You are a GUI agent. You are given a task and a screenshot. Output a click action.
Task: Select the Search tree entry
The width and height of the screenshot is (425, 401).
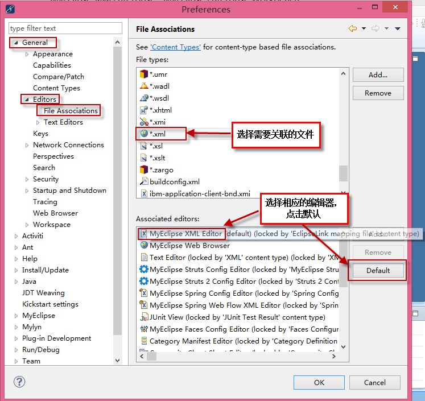[x=44, y=168]
